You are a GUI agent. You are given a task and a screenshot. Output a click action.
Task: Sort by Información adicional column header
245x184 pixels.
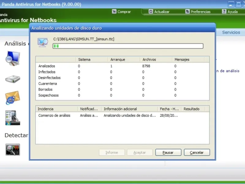pyautogui.click(x=130, y=109)
